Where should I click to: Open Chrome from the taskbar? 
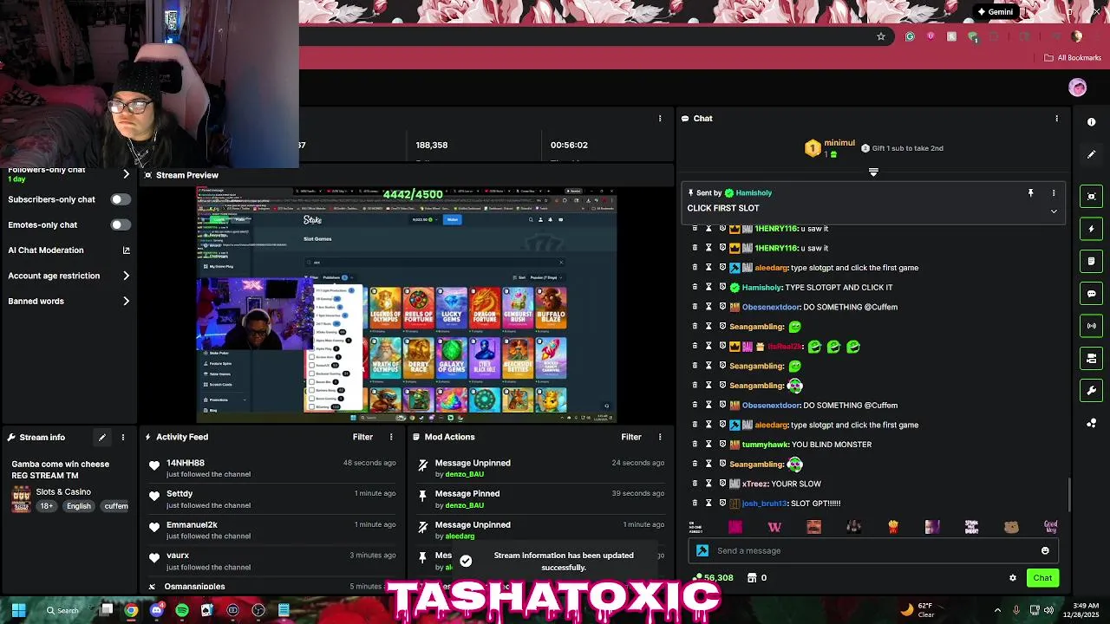pos(131,610)
